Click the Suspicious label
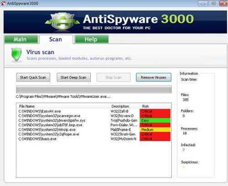The image size is (228, 186). coord(189,162)
